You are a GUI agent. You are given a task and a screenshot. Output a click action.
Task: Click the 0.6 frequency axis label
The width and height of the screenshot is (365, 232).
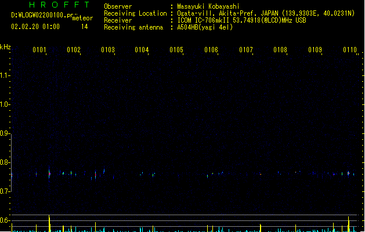[5, 220]
